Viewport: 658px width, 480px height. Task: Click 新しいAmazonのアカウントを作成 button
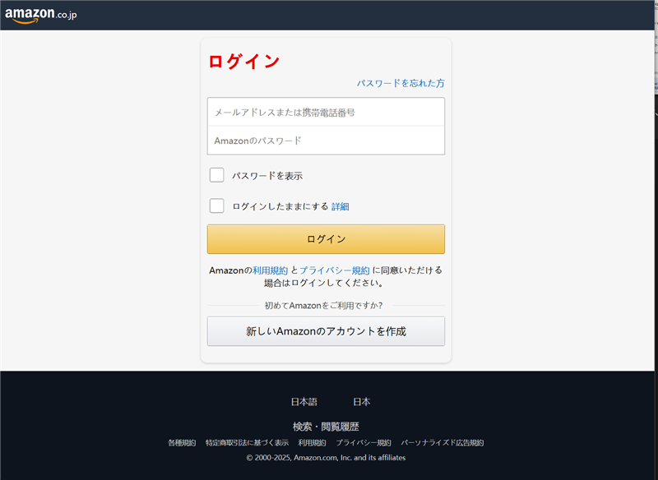[326, 331]
